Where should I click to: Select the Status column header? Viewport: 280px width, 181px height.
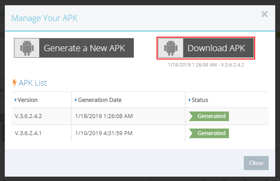pyautogui.click(x=227, y=100)
